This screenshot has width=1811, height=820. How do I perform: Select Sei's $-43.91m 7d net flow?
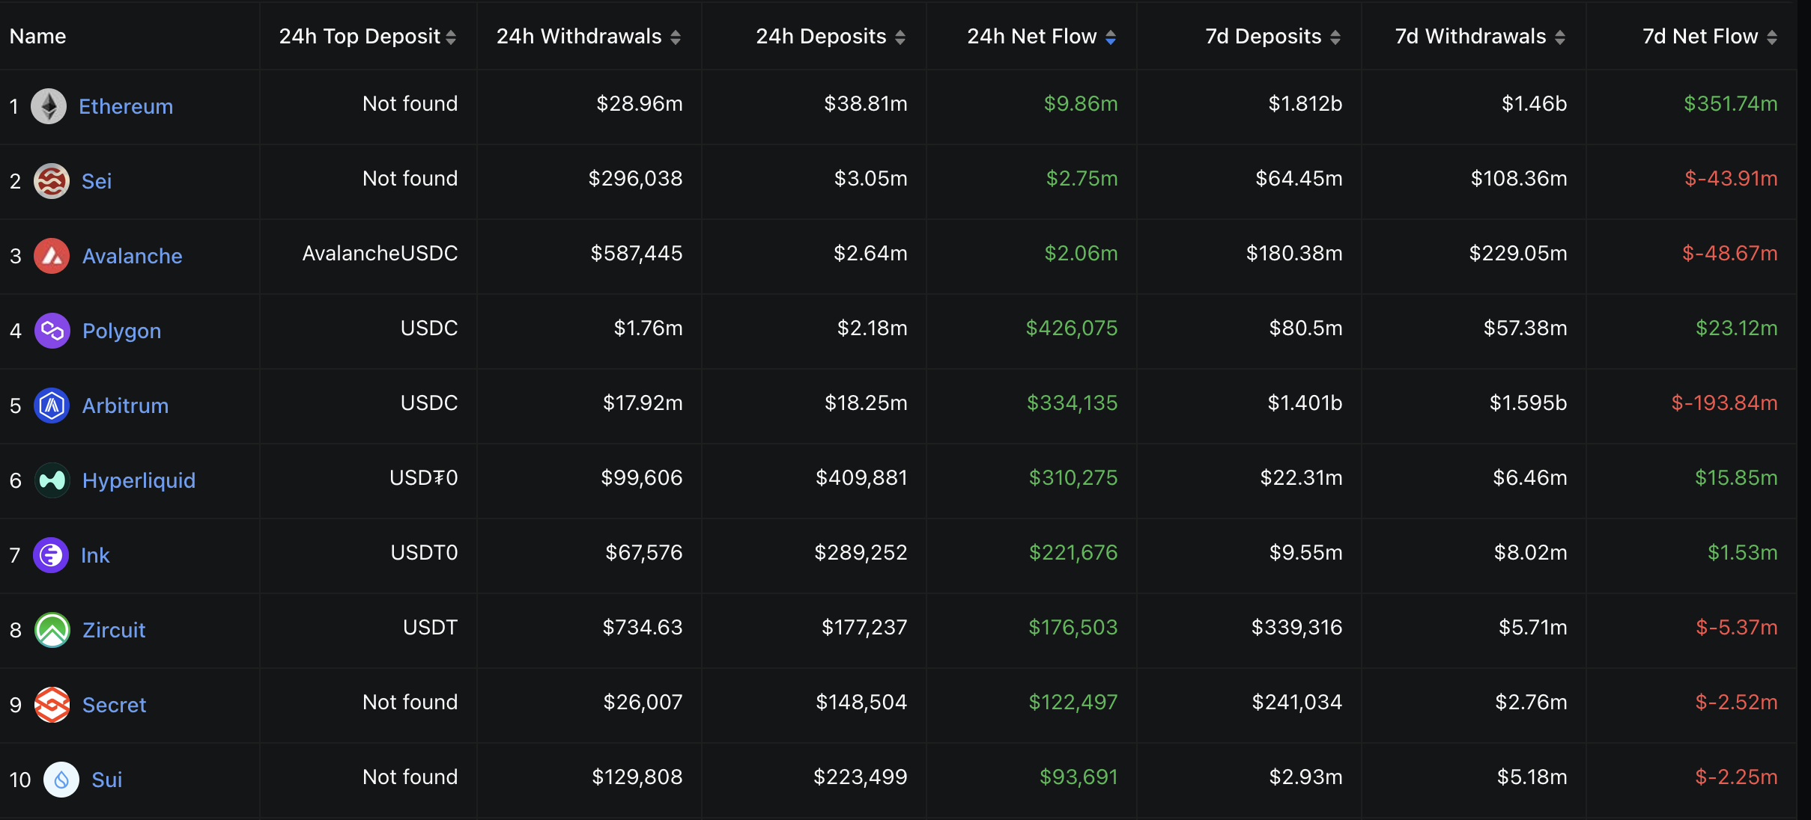tap(1731, 179)
